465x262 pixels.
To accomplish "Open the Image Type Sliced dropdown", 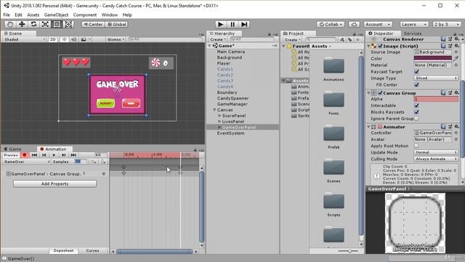I will [x=436, y=78].
